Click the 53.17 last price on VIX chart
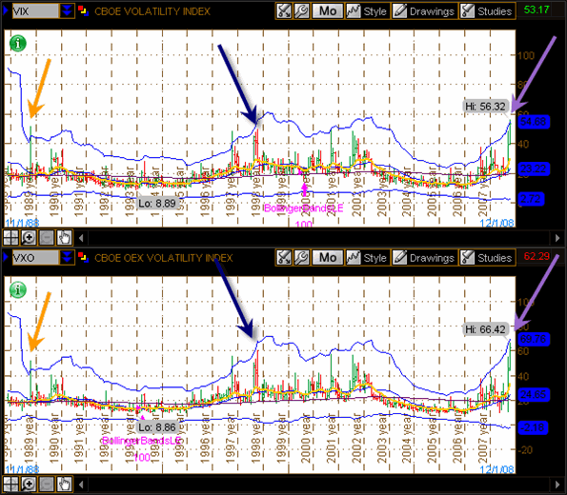This screenshot has height=495, width=567. tap(537, 10)
